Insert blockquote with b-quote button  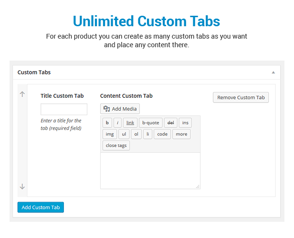click(150, 123)
